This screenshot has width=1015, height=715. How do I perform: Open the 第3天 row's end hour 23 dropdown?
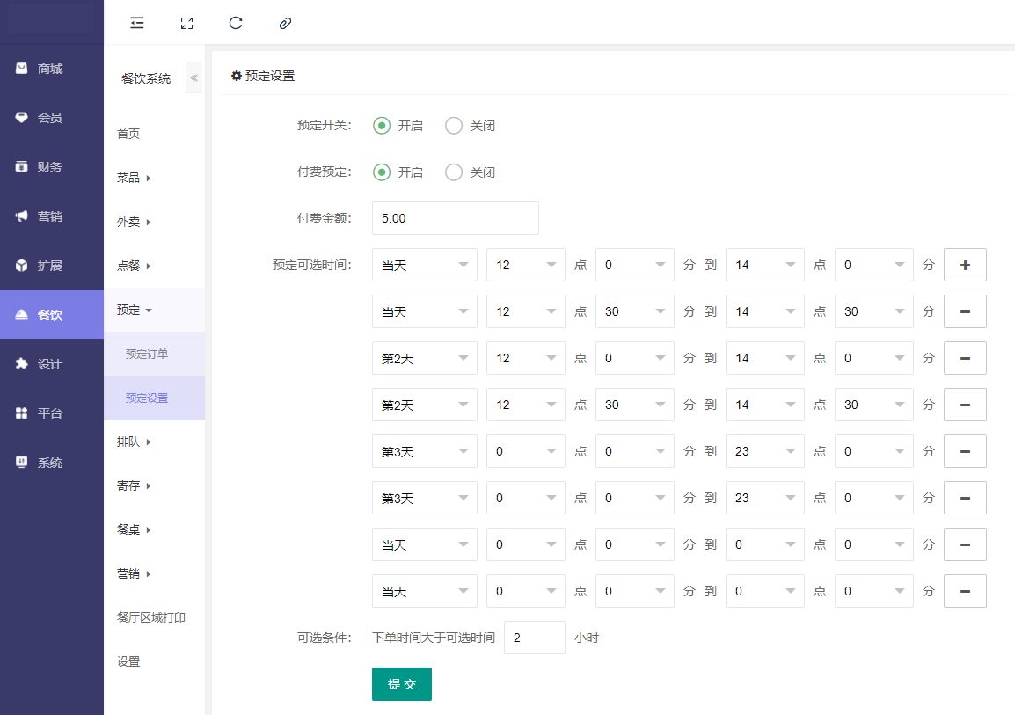[764, 451]
